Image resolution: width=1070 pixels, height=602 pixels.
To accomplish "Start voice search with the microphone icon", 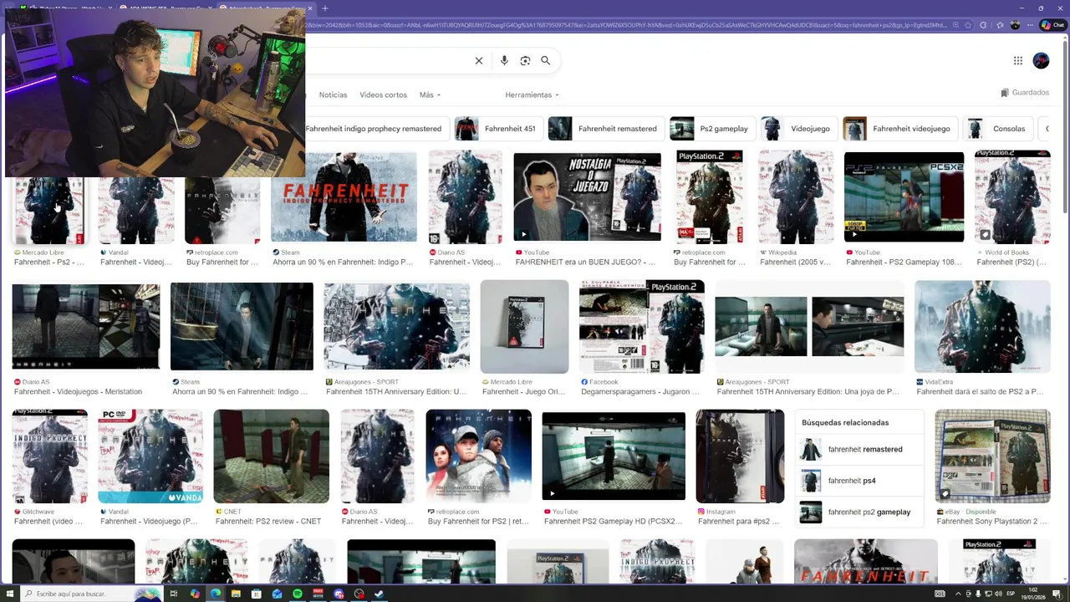I will click(504, 61).
